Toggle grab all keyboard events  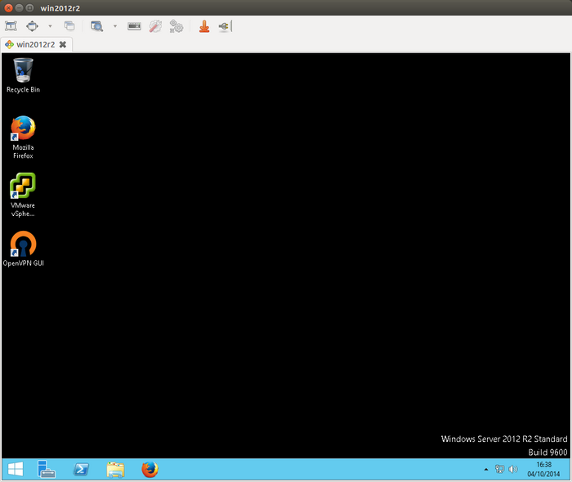click(x=134, y=26)
